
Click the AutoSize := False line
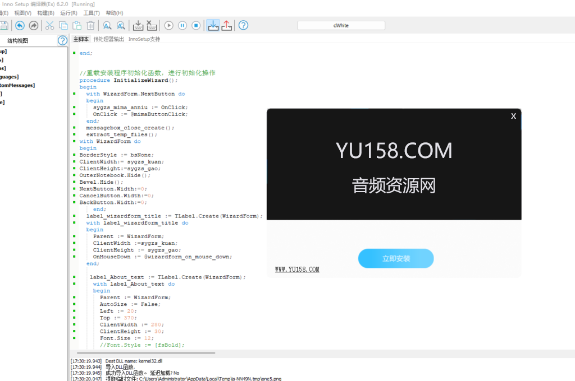pos(130,304)
